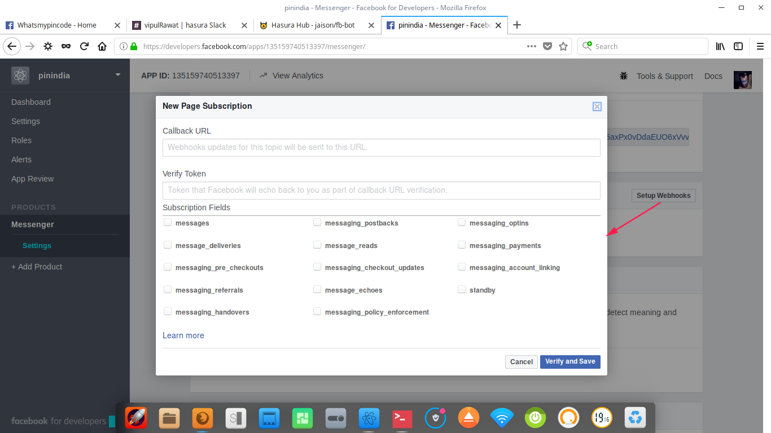
Task: Enable messaging_policy_enforcement field
Action: coord(317,311)
